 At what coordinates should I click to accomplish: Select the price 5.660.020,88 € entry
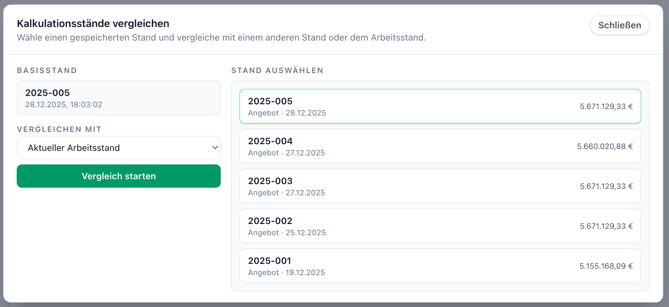pos(605,146)
